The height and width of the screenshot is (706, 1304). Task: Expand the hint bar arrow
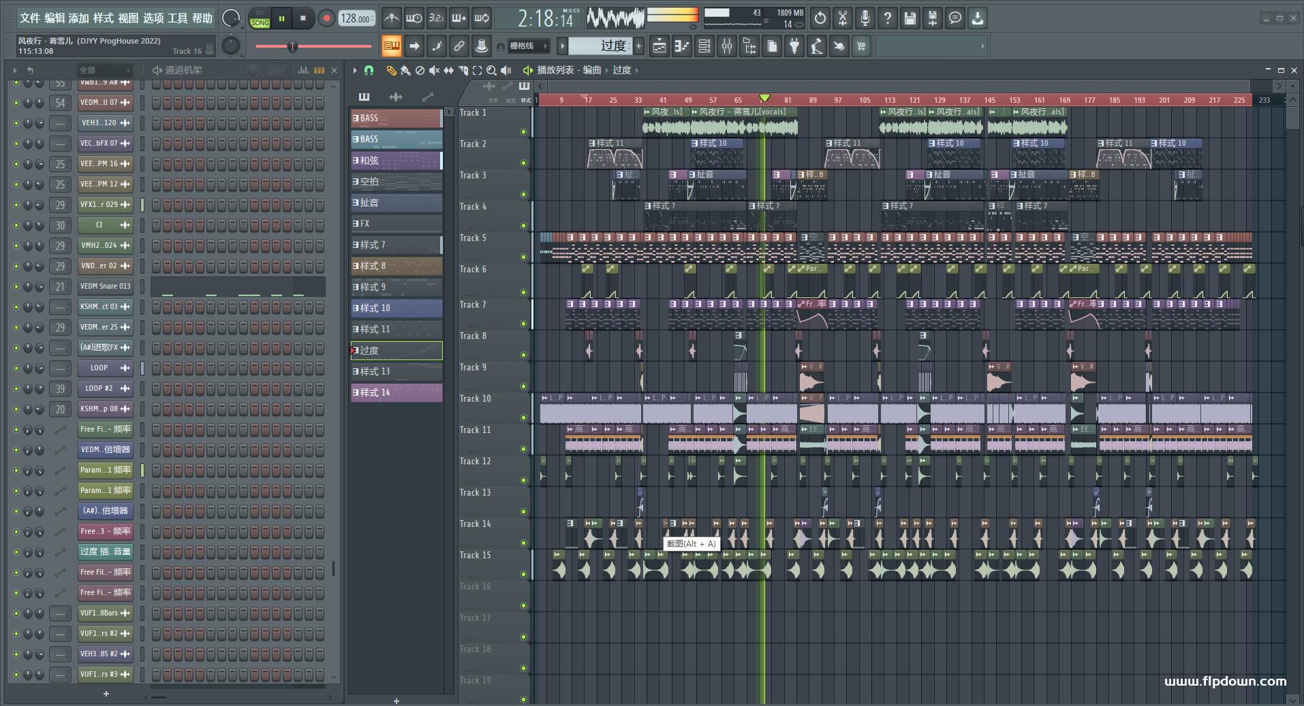tap(982, 46)
